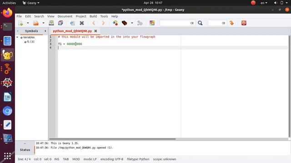Screen dimensions: 291x163
Task: Show Applications grid in dock
Action: pyautogui.click(x=7, y=156)
